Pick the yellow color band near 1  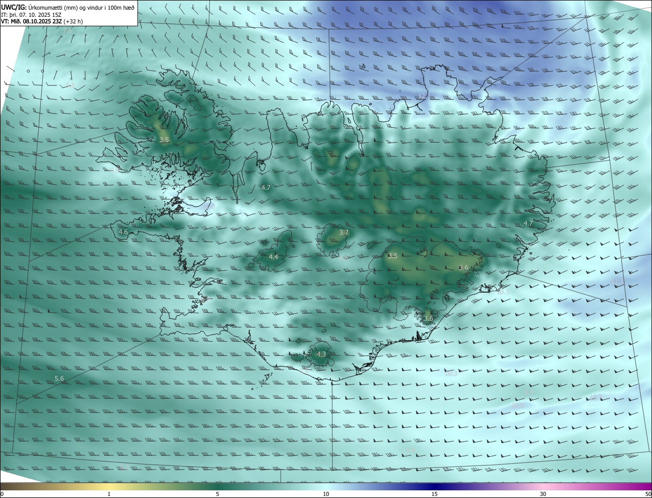pos(109,486)
